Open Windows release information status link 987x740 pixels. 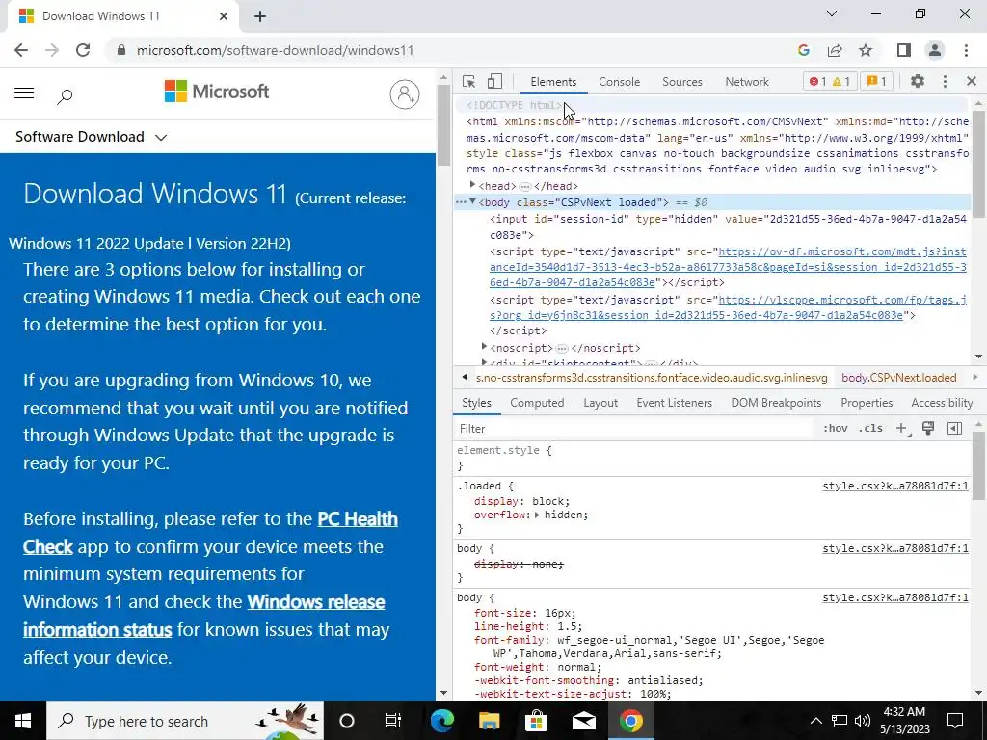(x=204, y=616)
